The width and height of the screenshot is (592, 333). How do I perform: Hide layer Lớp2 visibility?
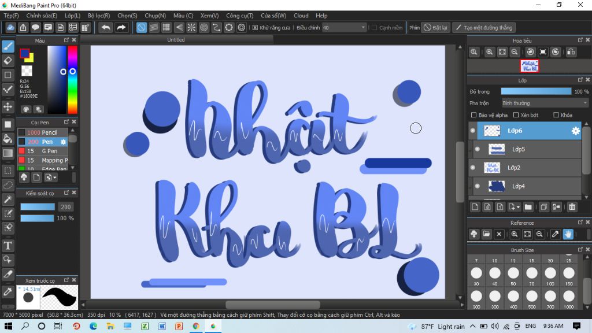473,168
